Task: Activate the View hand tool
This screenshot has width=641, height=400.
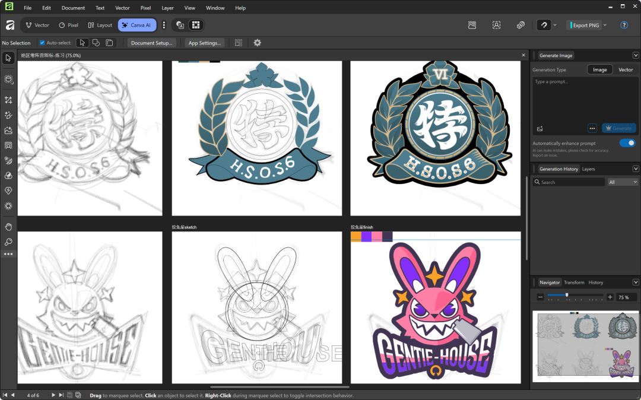Action: tap(8, 227)
